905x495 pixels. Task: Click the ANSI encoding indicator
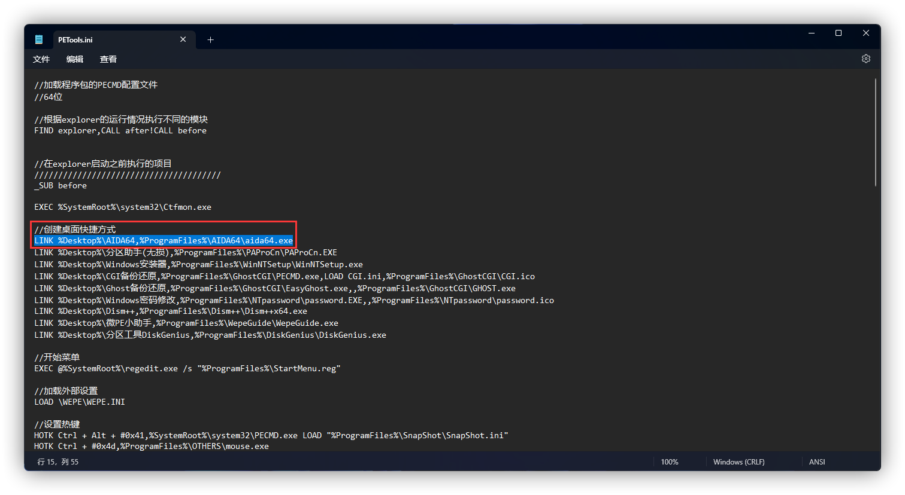pos(817,462)
